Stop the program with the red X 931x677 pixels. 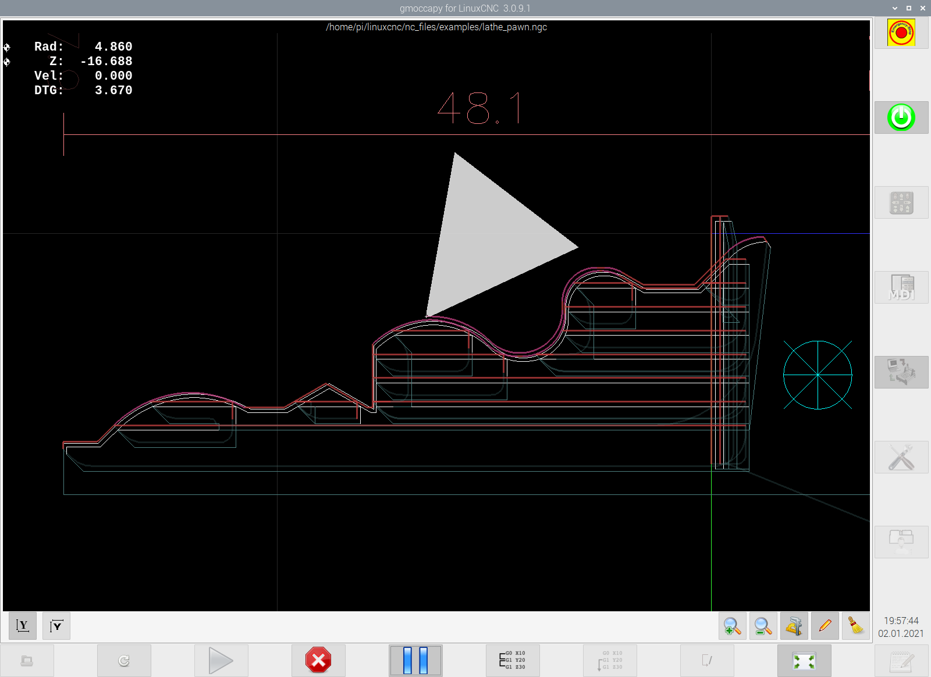(318, 661)
